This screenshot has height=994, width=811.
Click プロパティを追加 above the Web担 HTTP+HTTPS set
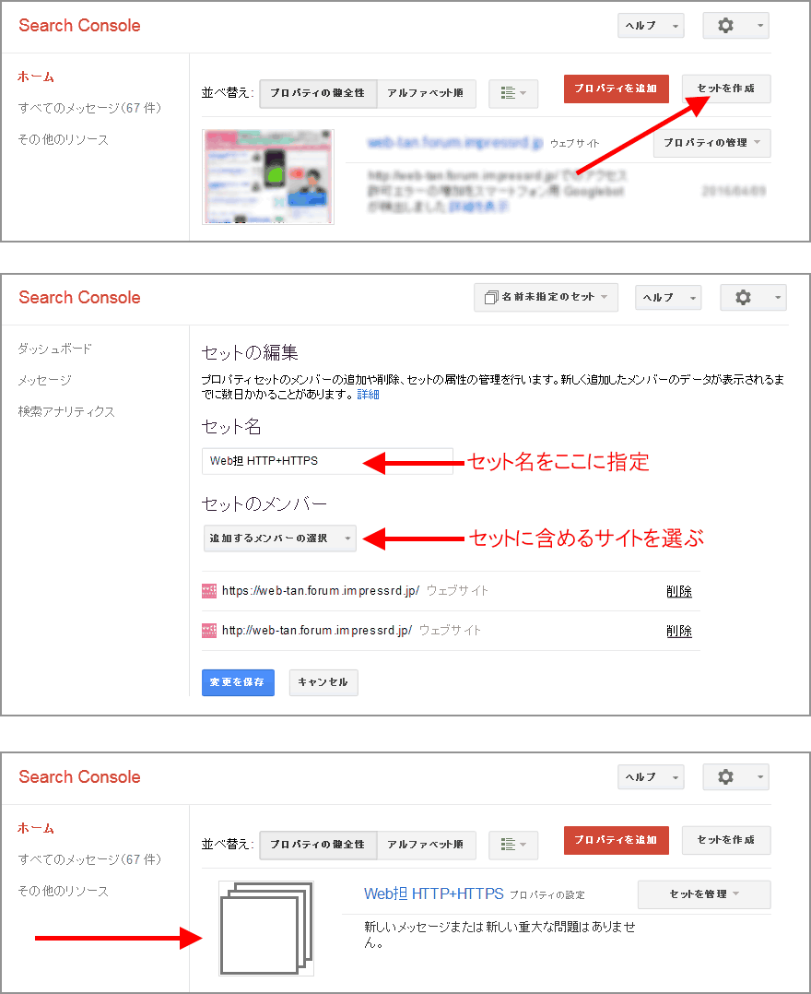click(x=616, y=840)
